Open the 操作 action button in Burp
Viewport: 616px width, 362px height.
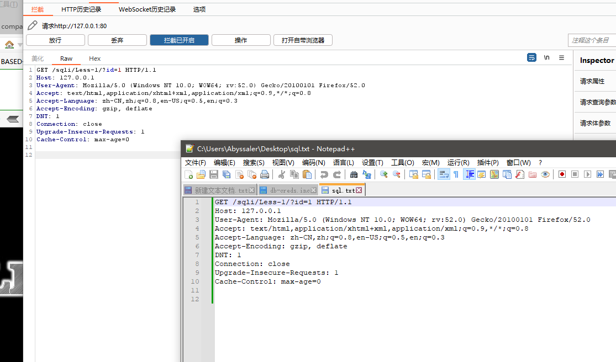241,40
